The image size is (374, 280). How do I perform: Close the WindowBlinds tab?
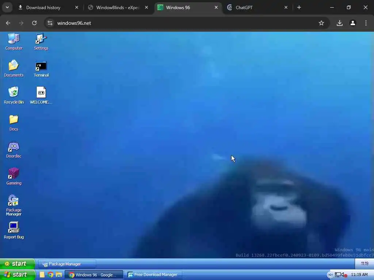click(x=146, y=7)
